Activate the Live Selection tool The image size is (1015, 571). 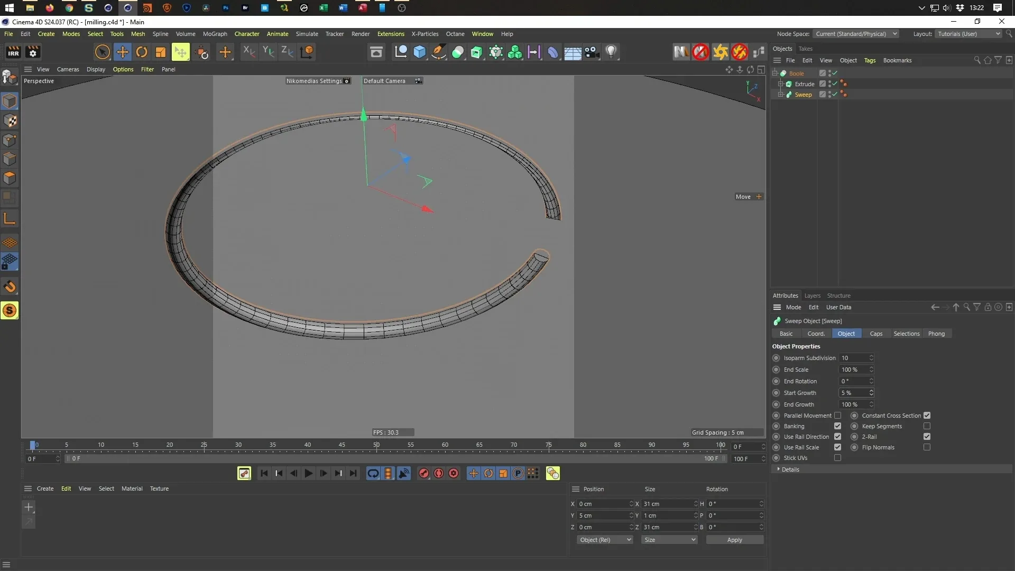pyautogui.click(x=102, y=52)
